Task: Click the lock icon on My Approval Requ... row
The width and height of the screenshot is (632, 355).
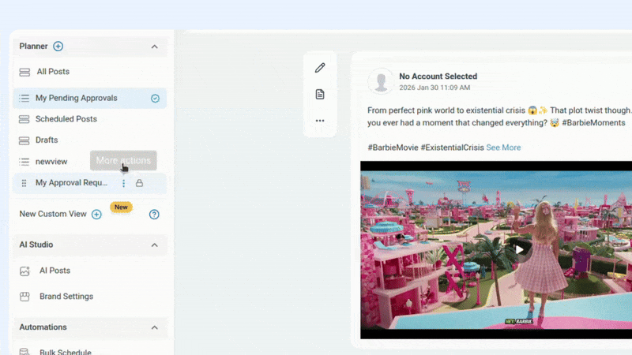Action: coord(140,183)
